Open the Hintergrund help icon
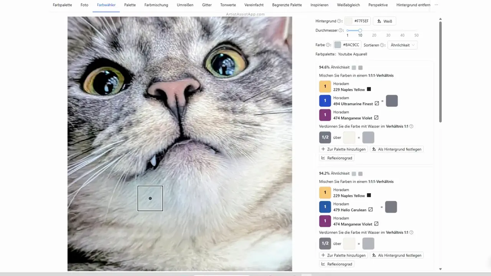The width and height of the screenshot is (491, 276). 339,21
